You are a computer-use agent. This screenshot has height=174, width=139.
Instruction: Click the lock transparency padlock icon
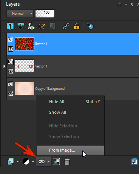pyautogui.click(x=77, y=26)
